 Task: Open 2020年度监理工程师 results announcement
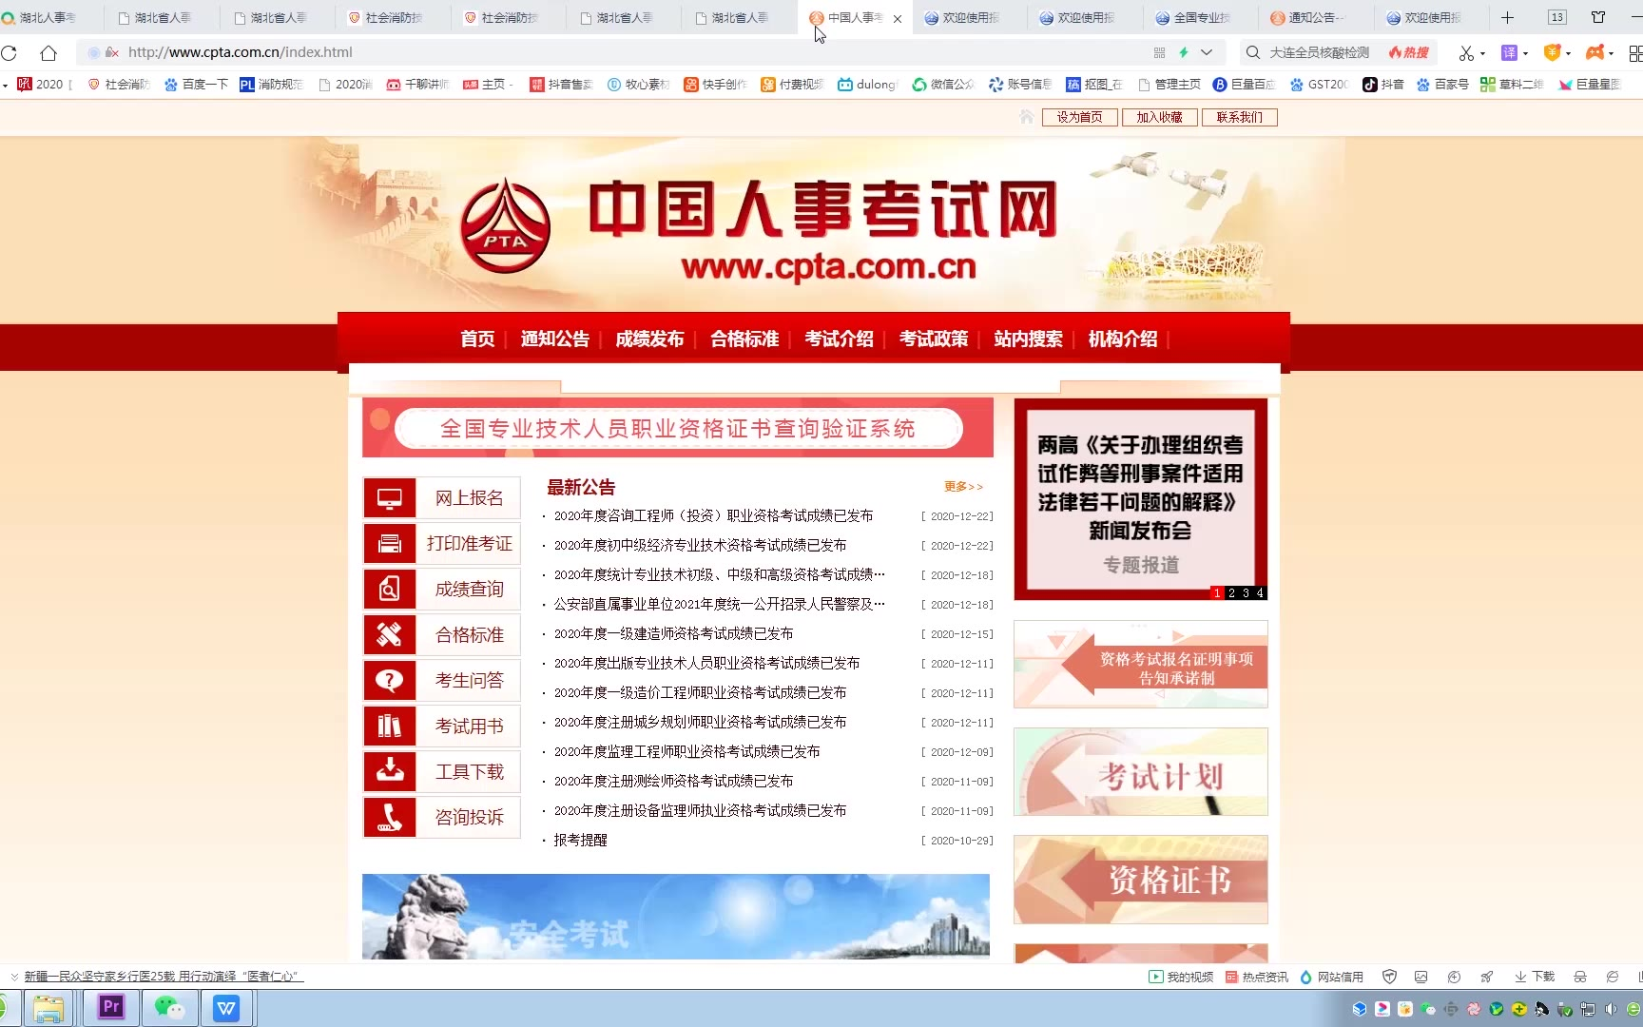point(686,751)
